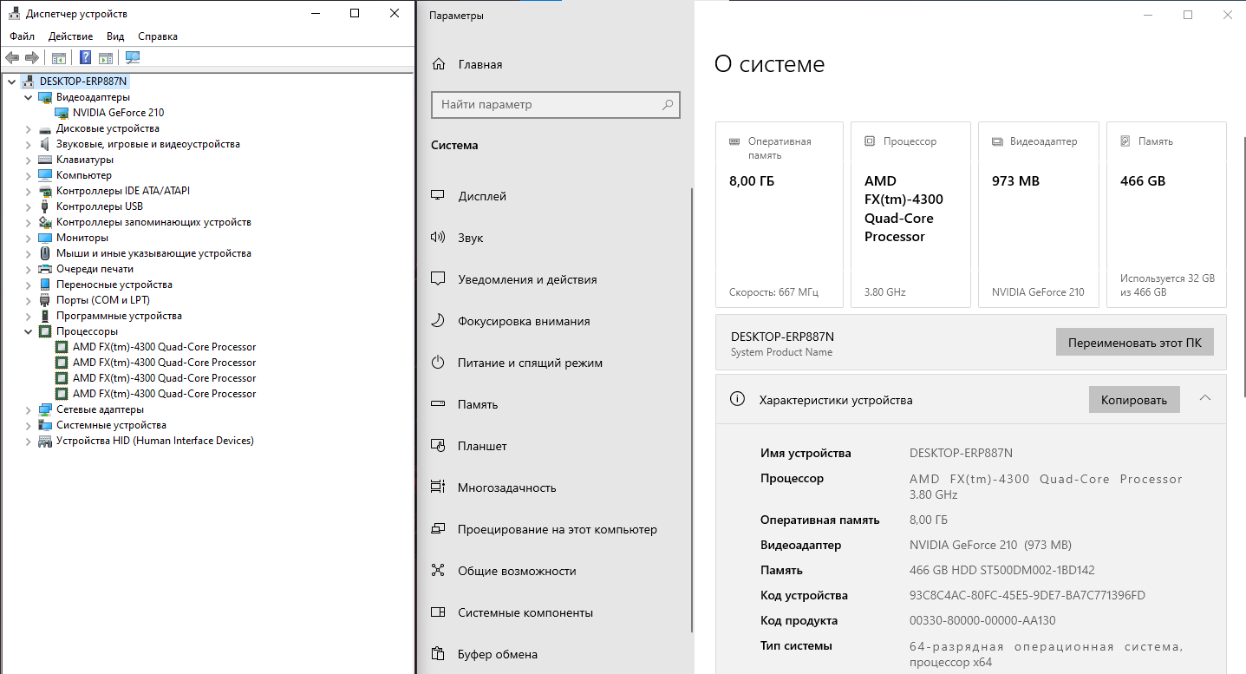Click the Мониторы icon in device tree
Viewport: 1246px width, 674px height.
pyautogui.click(x=45, y=238)
